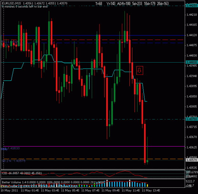Click the 1.44075 price scale label
198x194 pixels.
(192, 45)
